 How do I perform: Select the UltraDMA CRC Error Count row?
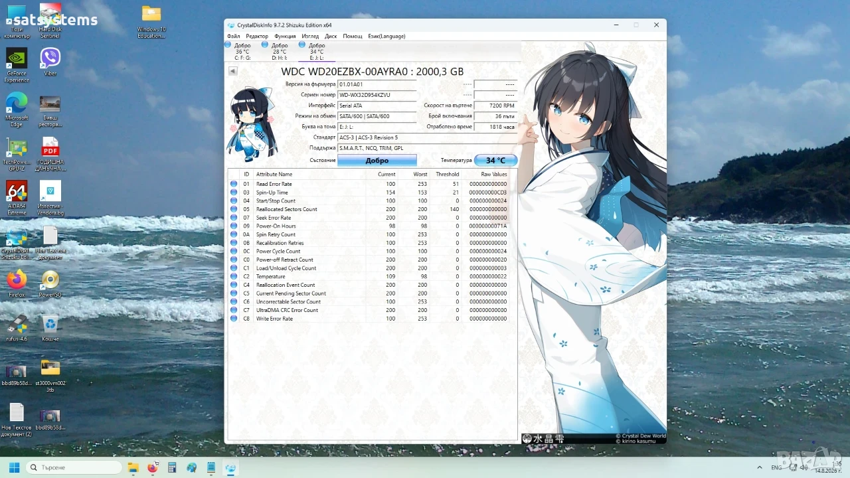point(372,310)
